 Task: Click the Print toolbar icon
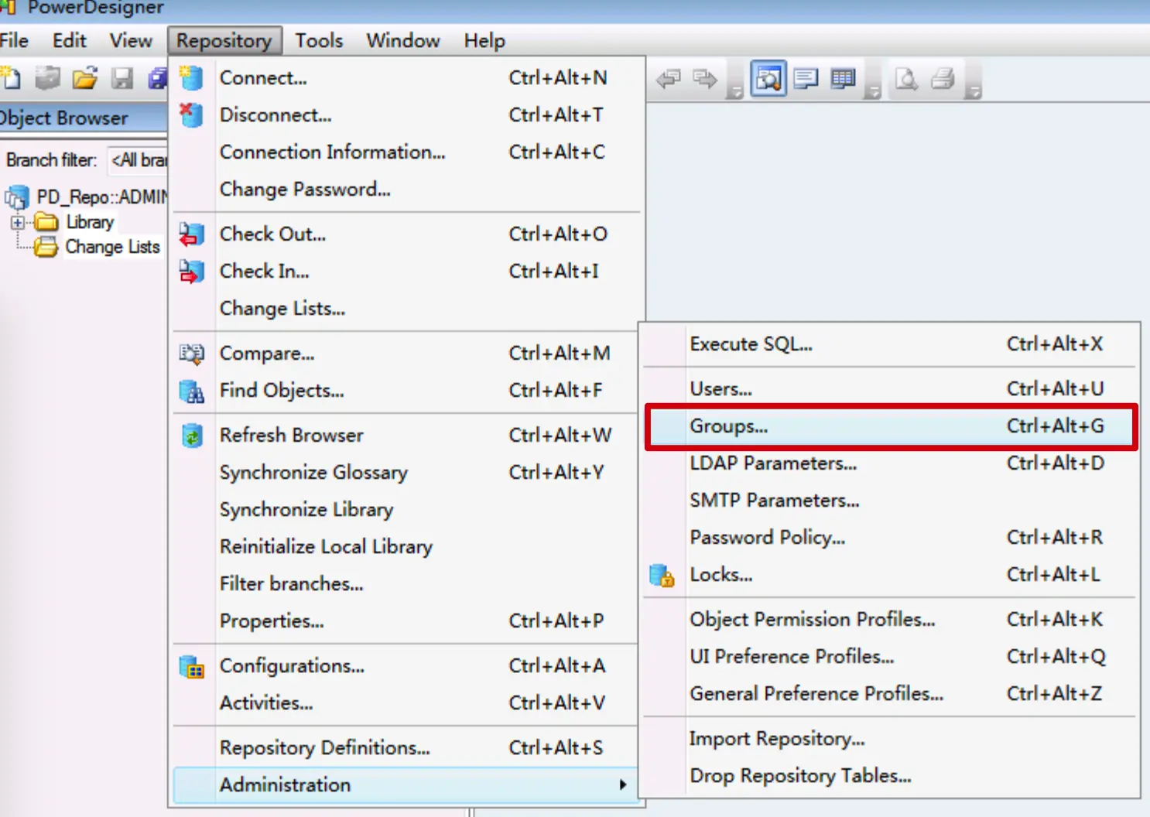(943, 78)
